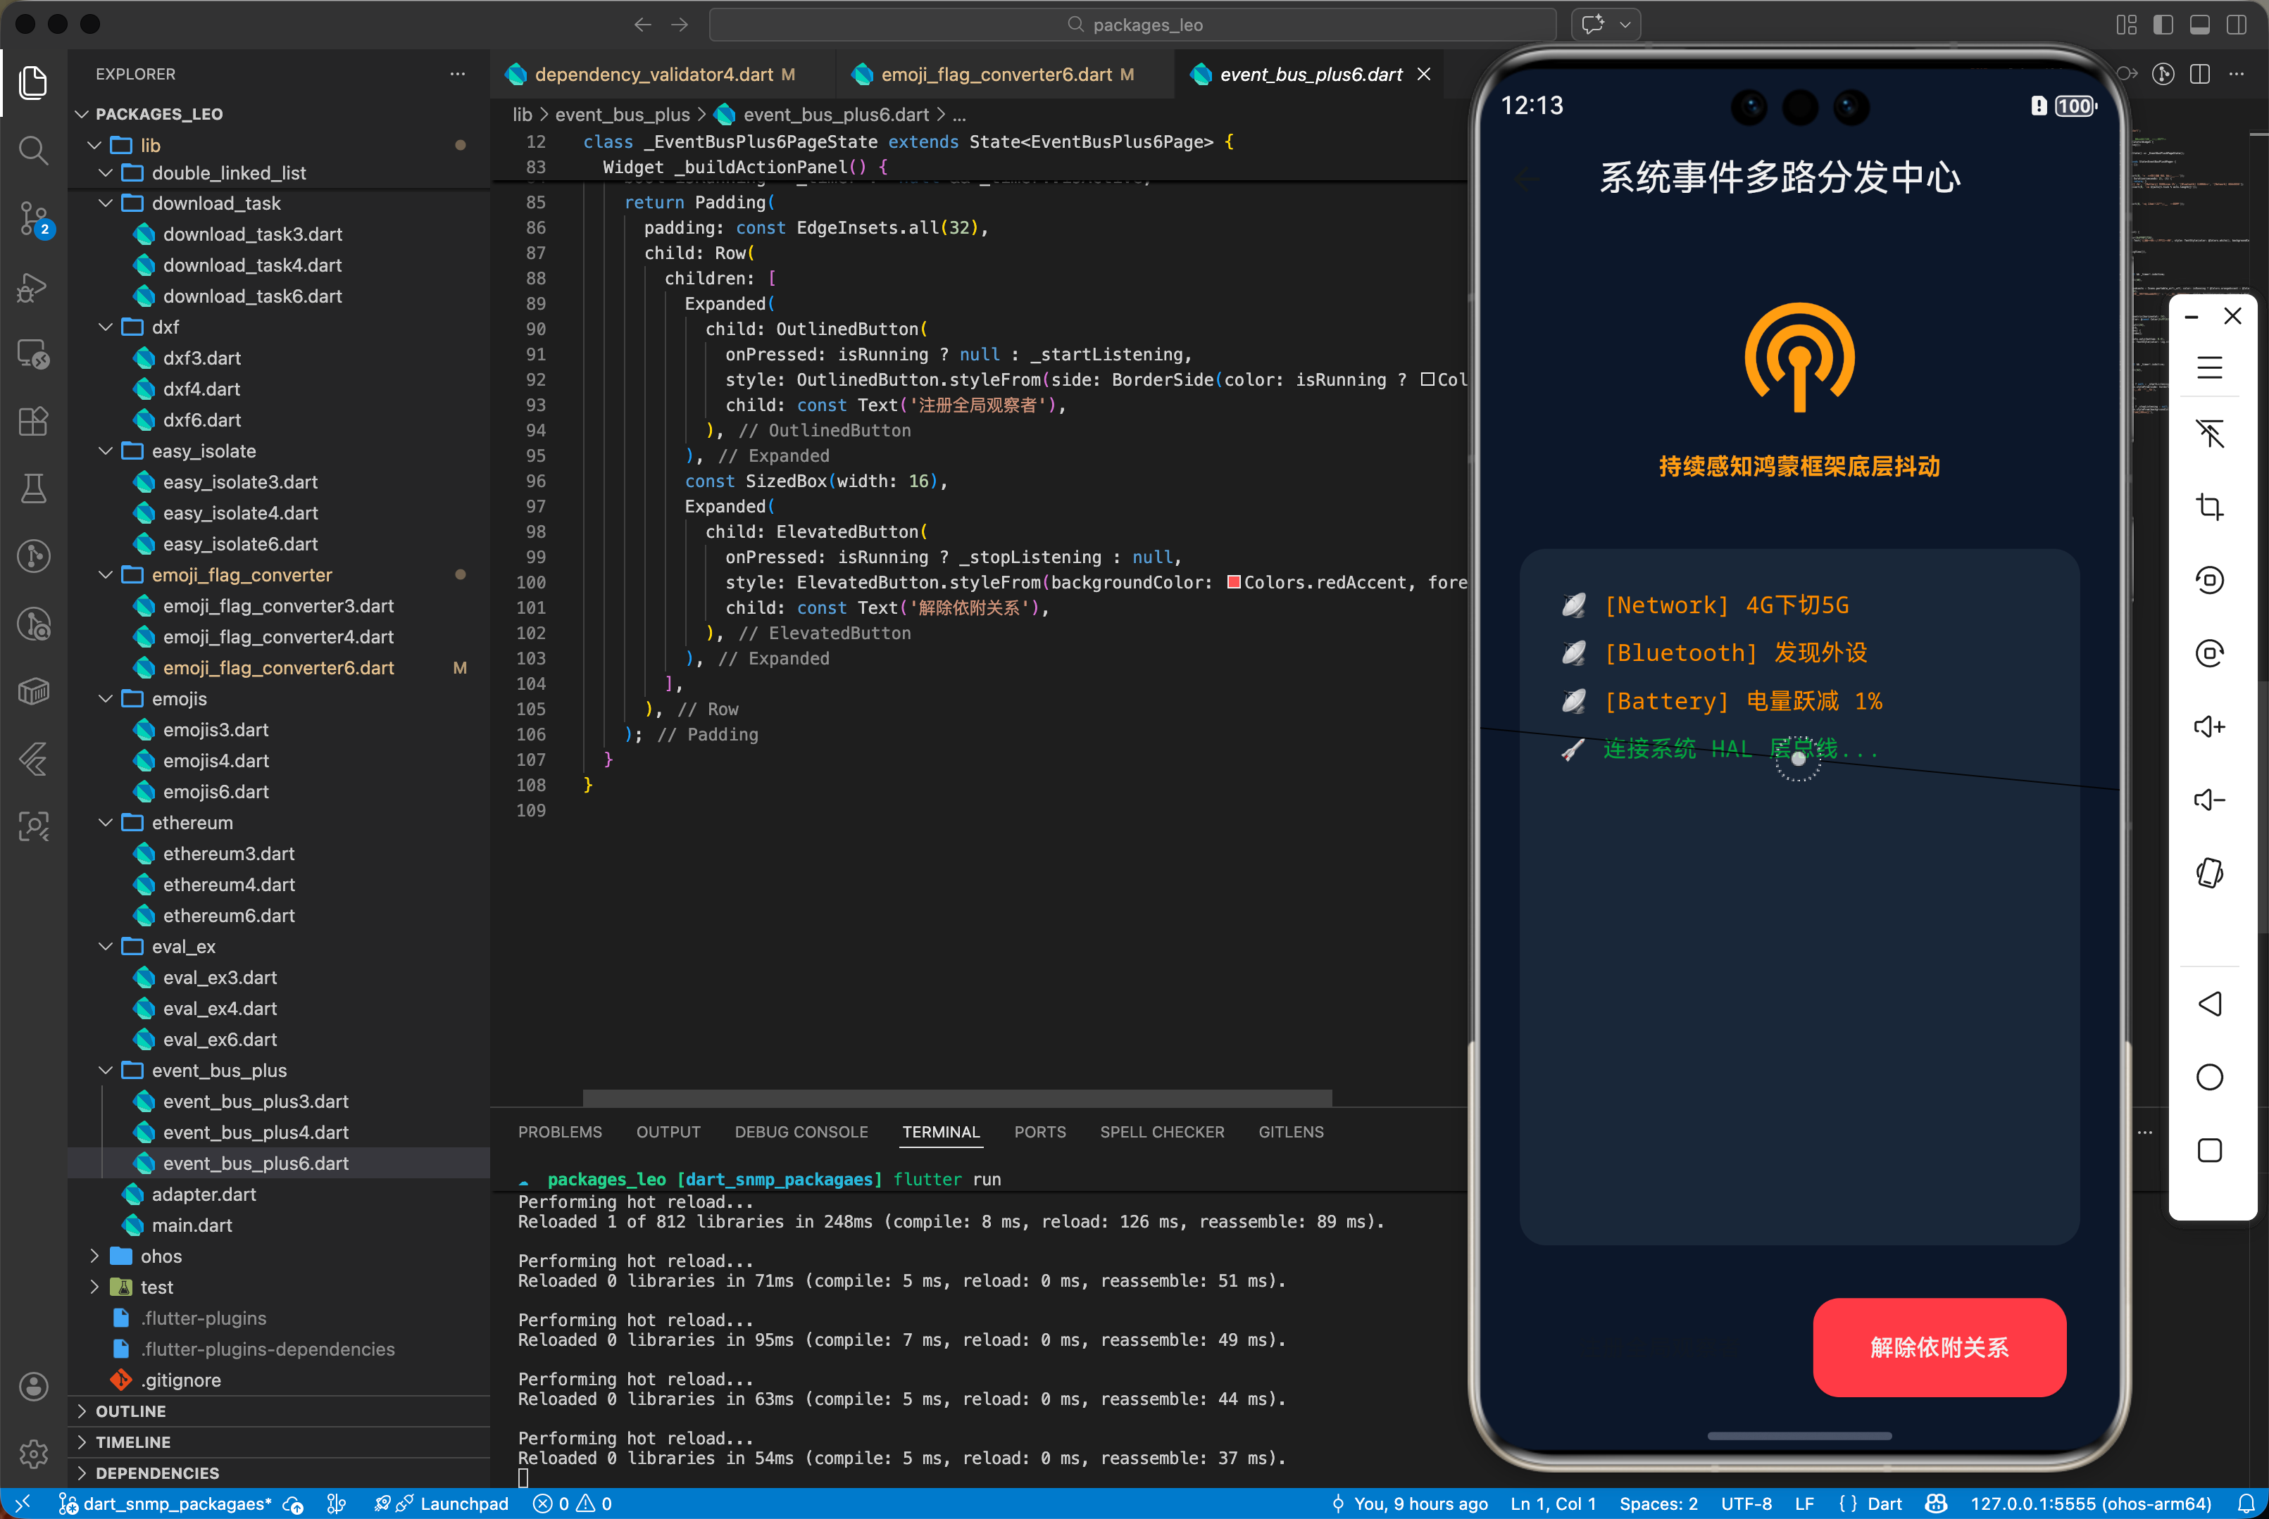Open the Search view in activity bar
This screenshot has height=1519, width=2269.
coord(33,150)
